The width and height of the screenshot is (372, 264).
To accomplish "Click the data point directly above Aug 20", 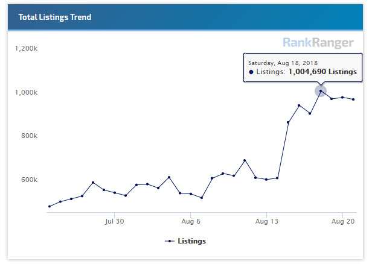I will point(342,98).
